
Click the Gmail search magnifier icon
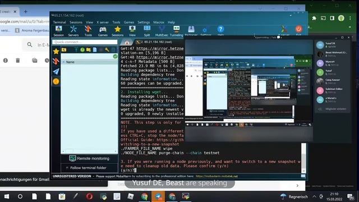[30, 45]
